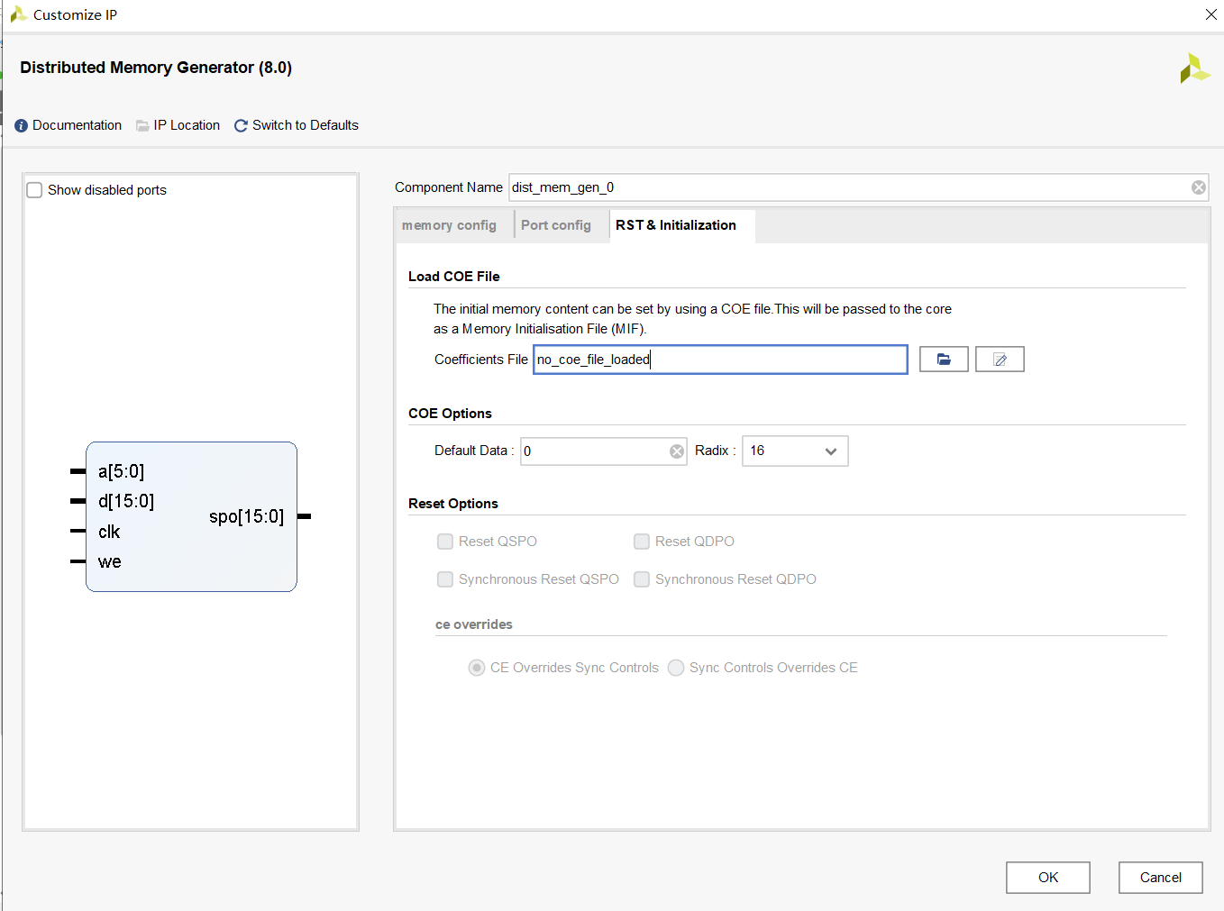Toggle the Reset QSPO checkbox
Viewport: 1224px width, 911px height.
[445, 542]
